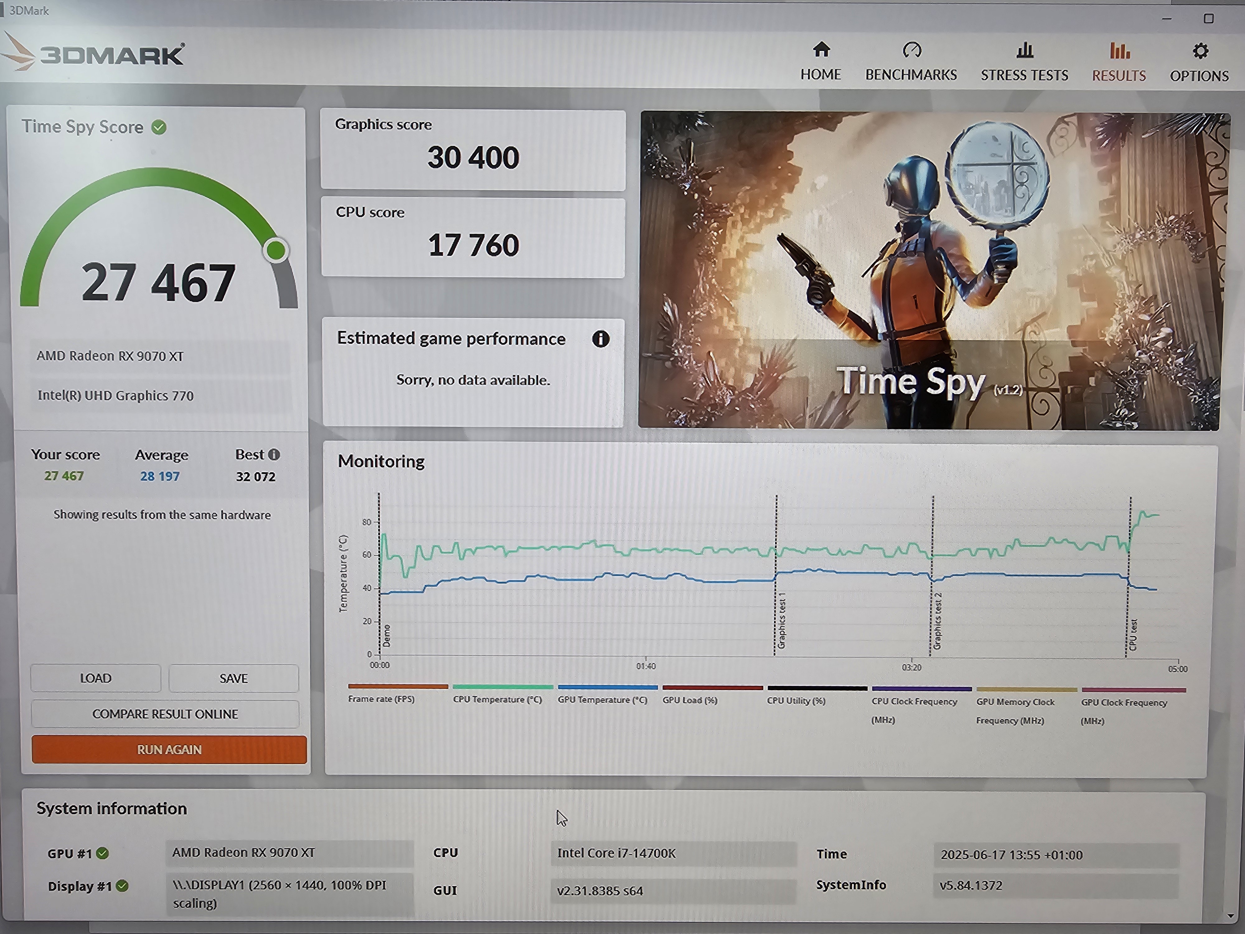Maximize the 3DMark window
Viewport: 1245px width, 934px height.
[x=1208, y=19]
